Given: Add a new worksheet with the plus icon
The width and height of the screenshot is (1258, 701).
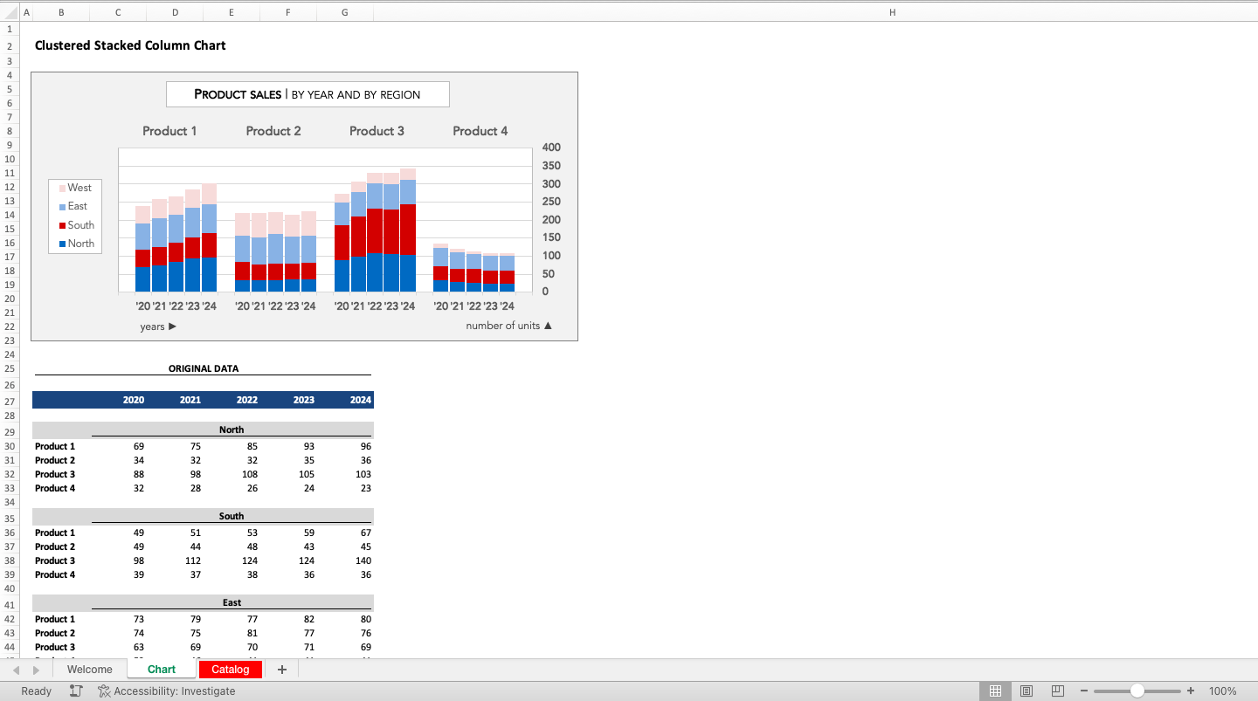Looking at the screenshot, I should 281,669.
